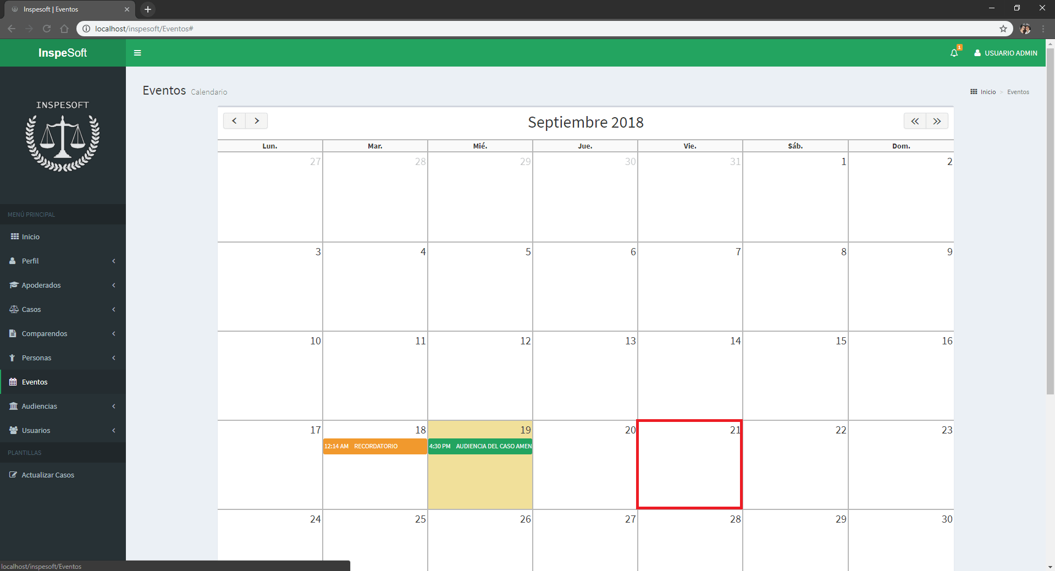Go to previous month arrow
The image size is (1055, 571).
pos(234,120)
